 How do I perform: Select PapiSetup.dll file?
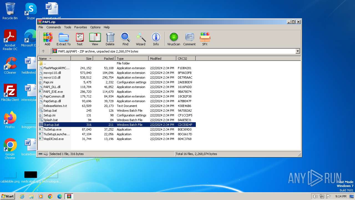coord(117,101)
